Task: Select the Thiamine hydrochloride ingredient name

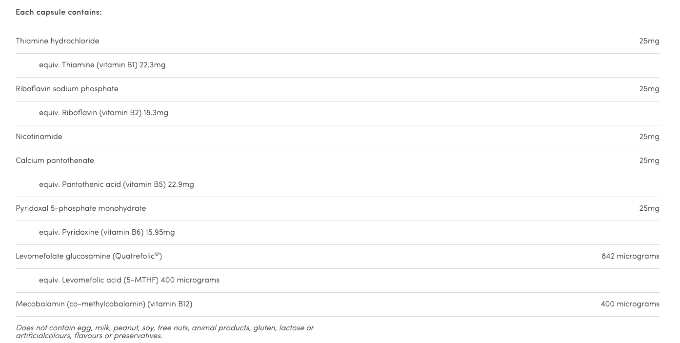Action: click(x=57, y=41)
